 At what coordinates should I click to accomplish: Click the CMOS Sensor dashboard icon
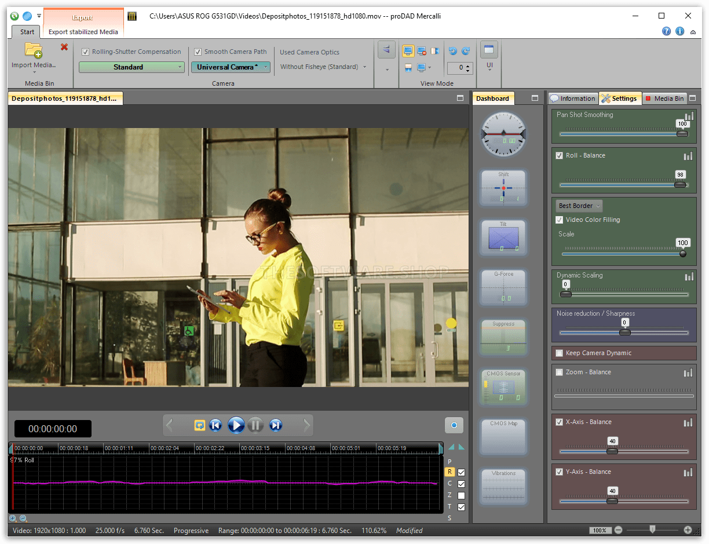[503, 387]
